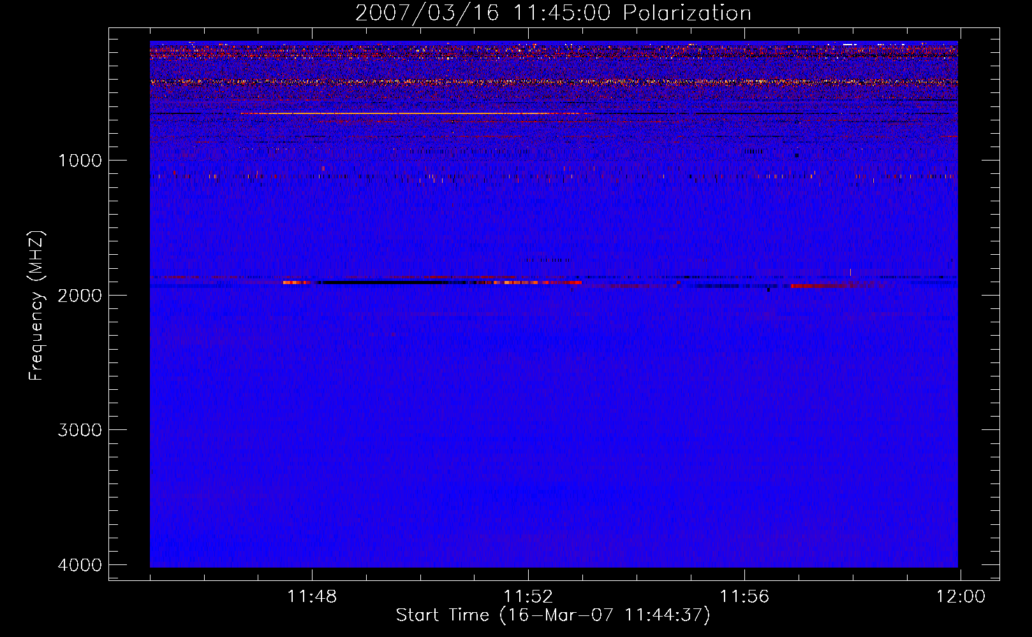1032x637 pixels.
Task: Click the 'Start Time (16-Mar-07 11:44:37)' label
Action: (553, 615)
